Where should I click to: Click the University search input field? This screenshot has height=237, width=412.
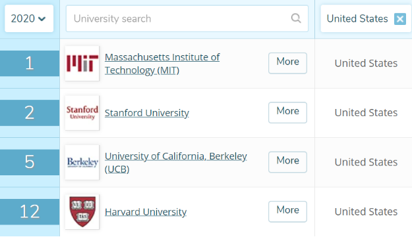pyautogui.click(x=187, y=18)
